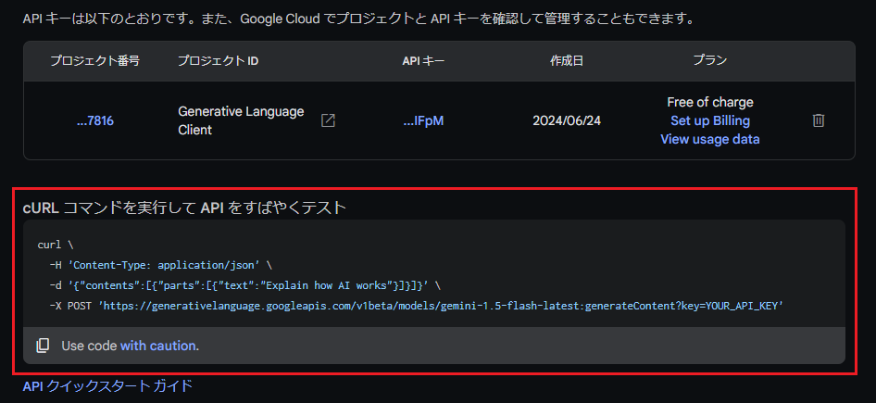Open Generative Language Client project in new tab icon
The height and width of the screenshot is (403, 876).
coord(328,120)
